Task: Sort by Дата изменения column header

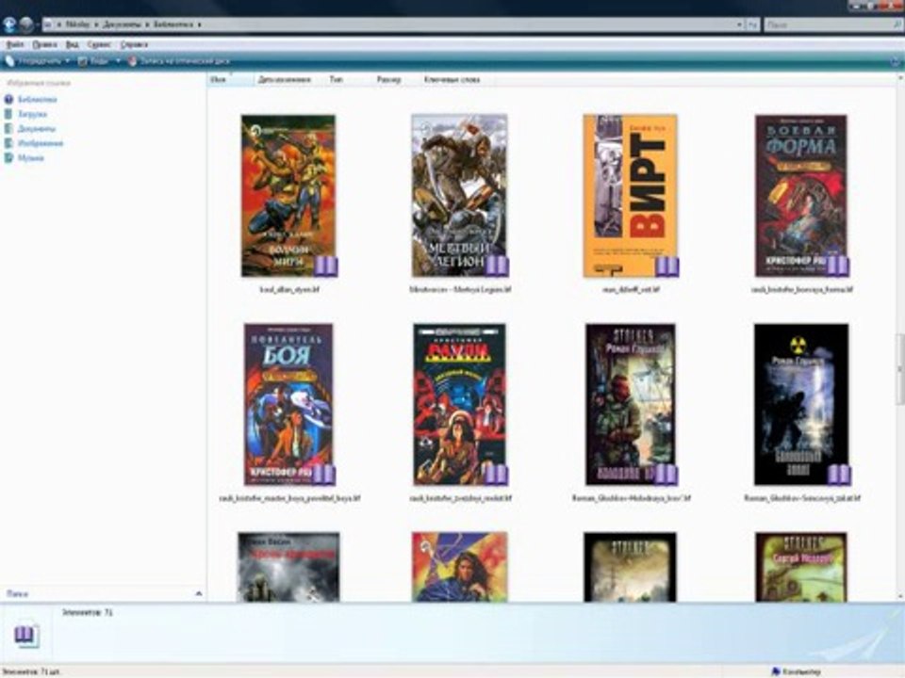Action: pyautogui.click(x=285, y=79)
